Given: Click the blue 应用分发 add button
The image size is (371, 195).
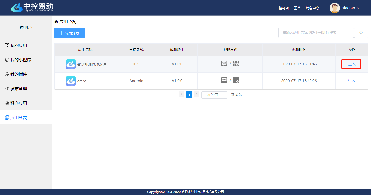Looking at the screenshot, I should pyautogui.click(x=69, y=33).
